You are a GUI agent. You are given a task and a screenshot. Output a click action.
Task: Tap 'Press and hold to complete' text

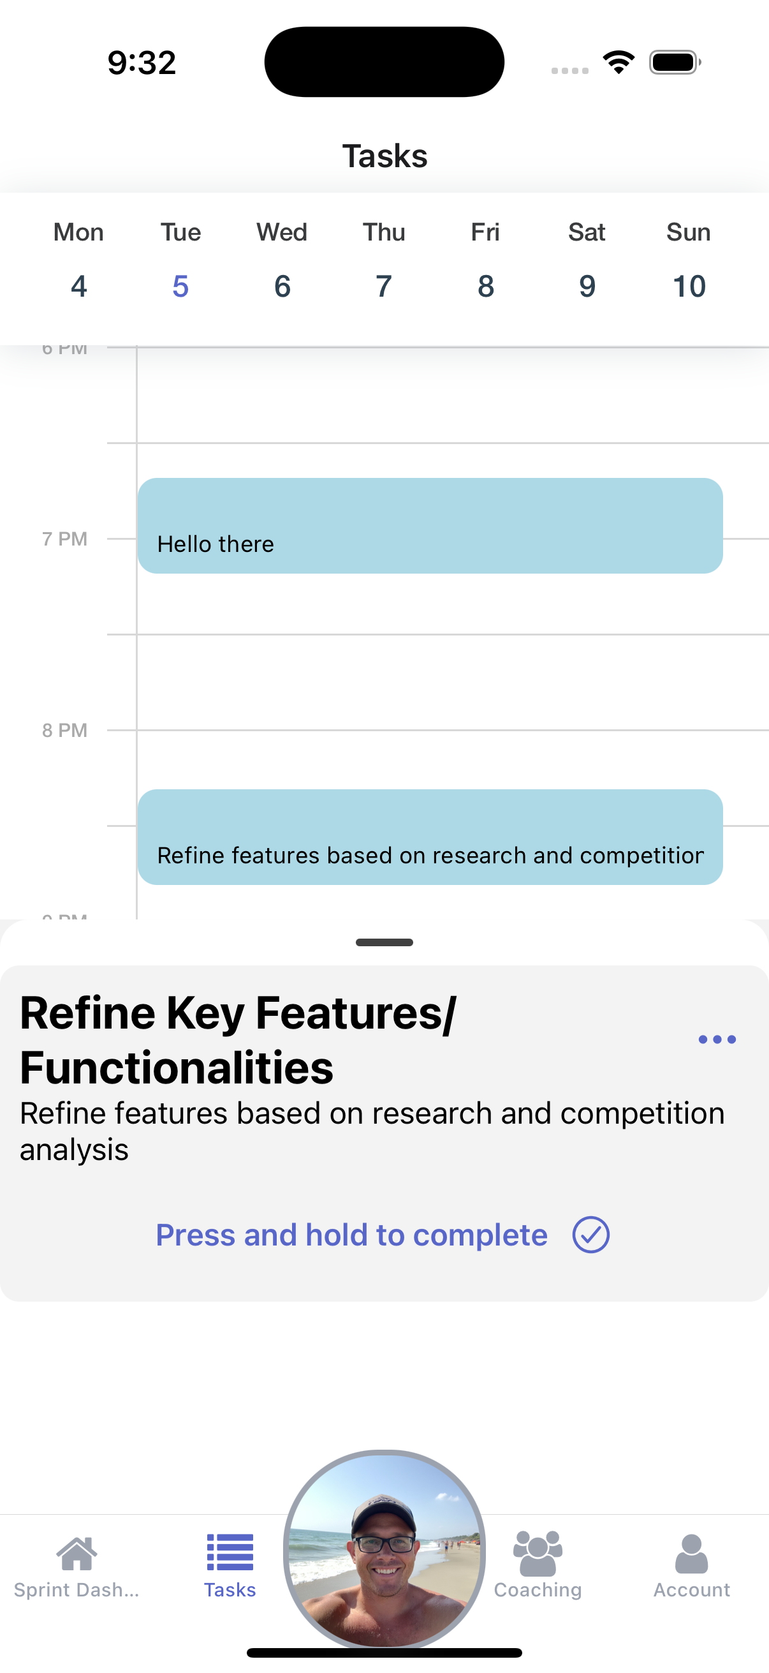pyautogui.click(x=352, y=1235)
